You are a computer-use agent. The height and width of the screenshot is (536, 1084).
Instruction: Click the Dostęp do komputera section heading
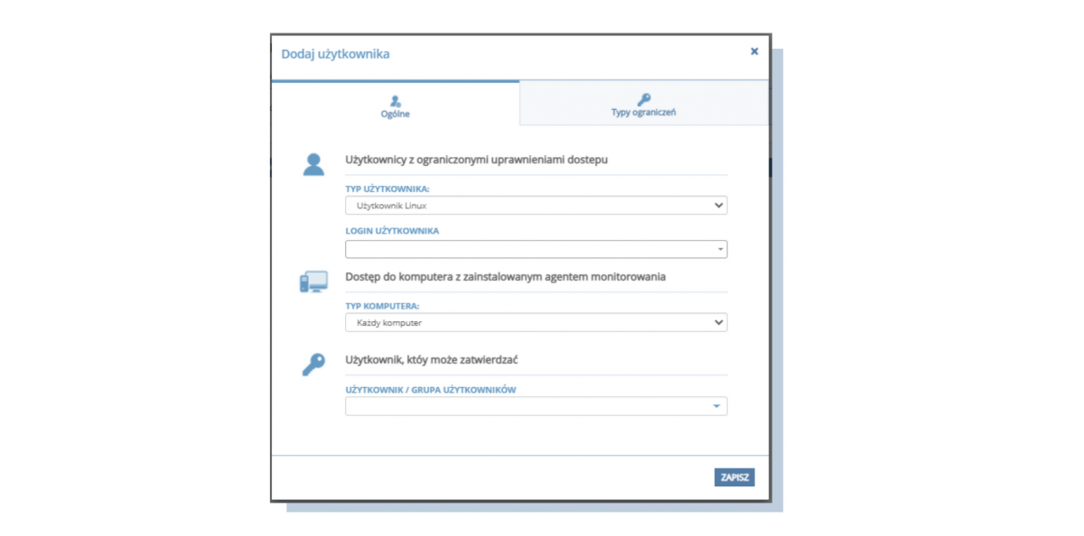[x=505, y=277]
